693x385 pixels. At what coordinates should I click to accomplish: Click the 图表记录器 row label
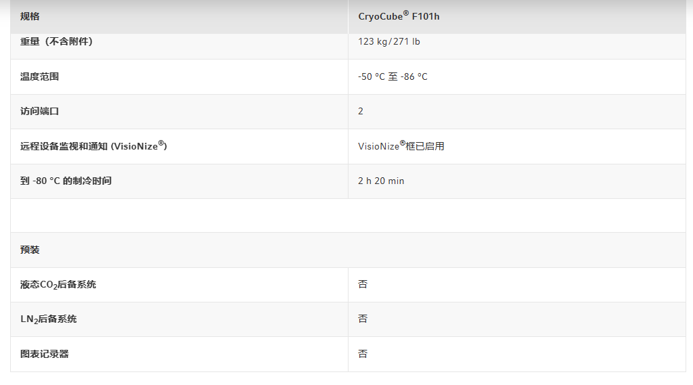tap(44, 354)
